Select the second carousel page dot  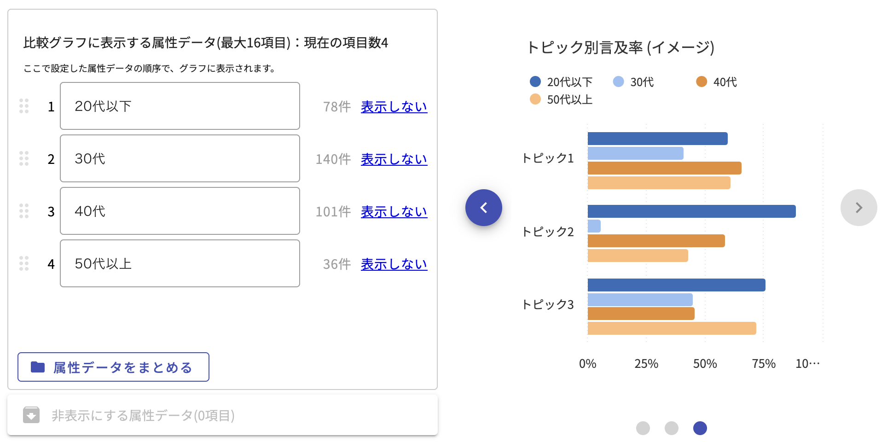(671, 428)
